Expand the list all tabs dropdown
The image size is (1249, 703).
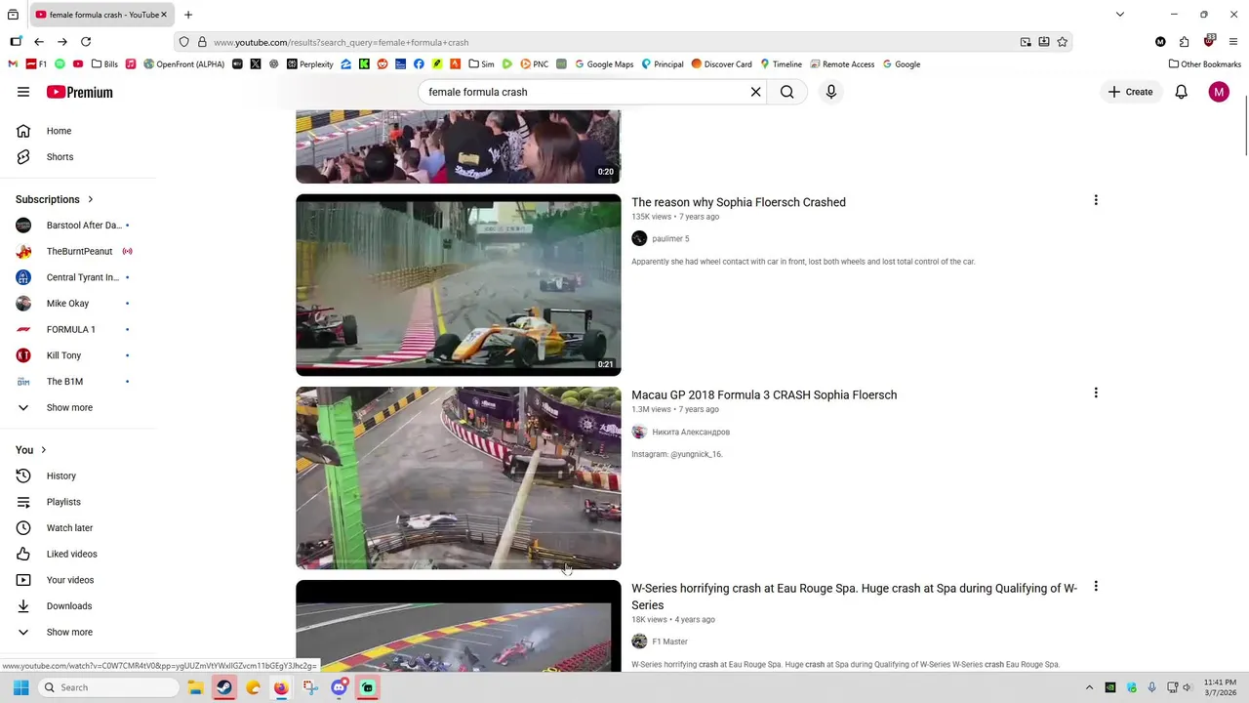pos(1120,15)
